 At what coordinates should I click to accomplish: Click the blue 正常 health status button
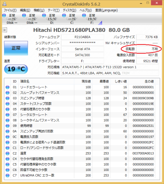point(16,48)
